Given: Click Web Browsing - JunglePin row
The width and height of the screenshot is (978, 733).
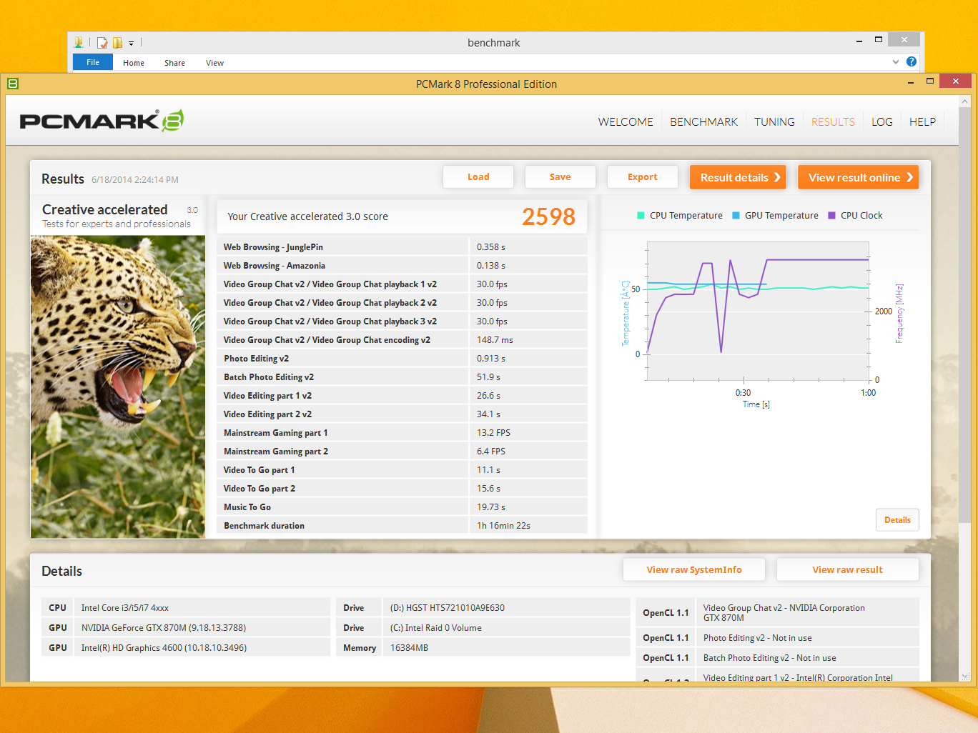Looking at the screenshot, I should click(402, 246).
